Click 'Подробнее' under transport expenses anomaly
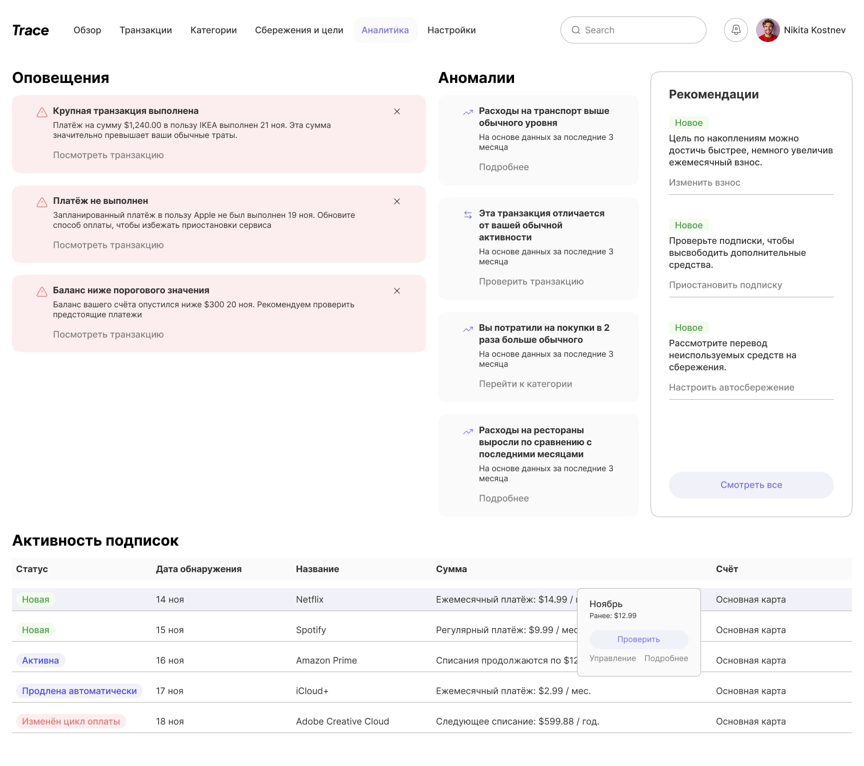The width and height of the screenshot is (864, 766). tap(504, 167)
